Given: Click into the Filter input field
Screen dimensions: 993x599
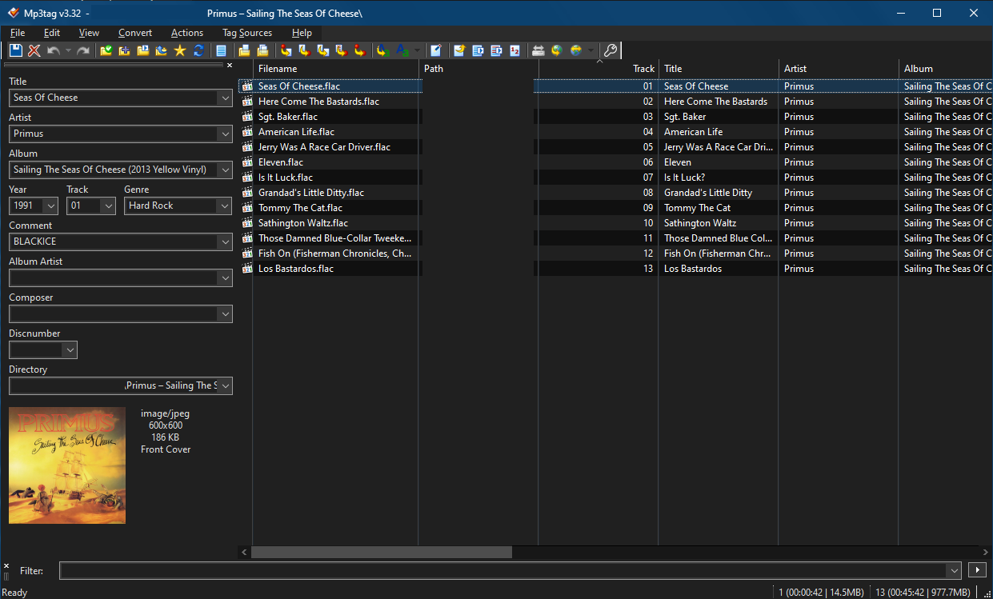Looking at the screenshot, I should pos(503,570).
